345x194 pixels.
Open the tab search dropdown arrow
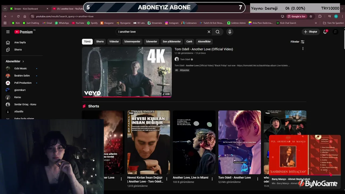(5, 9)
